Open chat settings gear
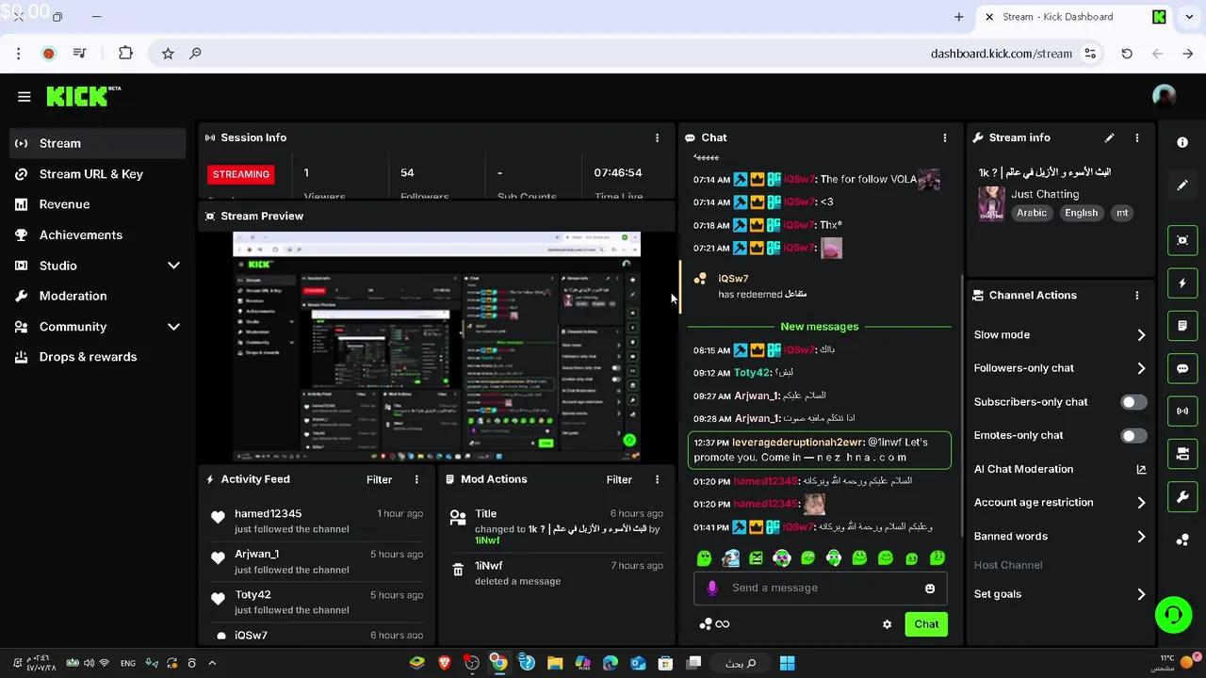This screenshot has height=678, width=1206. pos(887,624)
